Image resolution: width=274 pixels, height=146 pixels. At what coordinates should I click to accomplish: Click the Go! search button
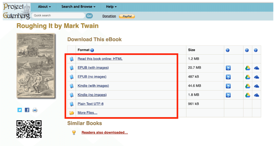[89, 16]
